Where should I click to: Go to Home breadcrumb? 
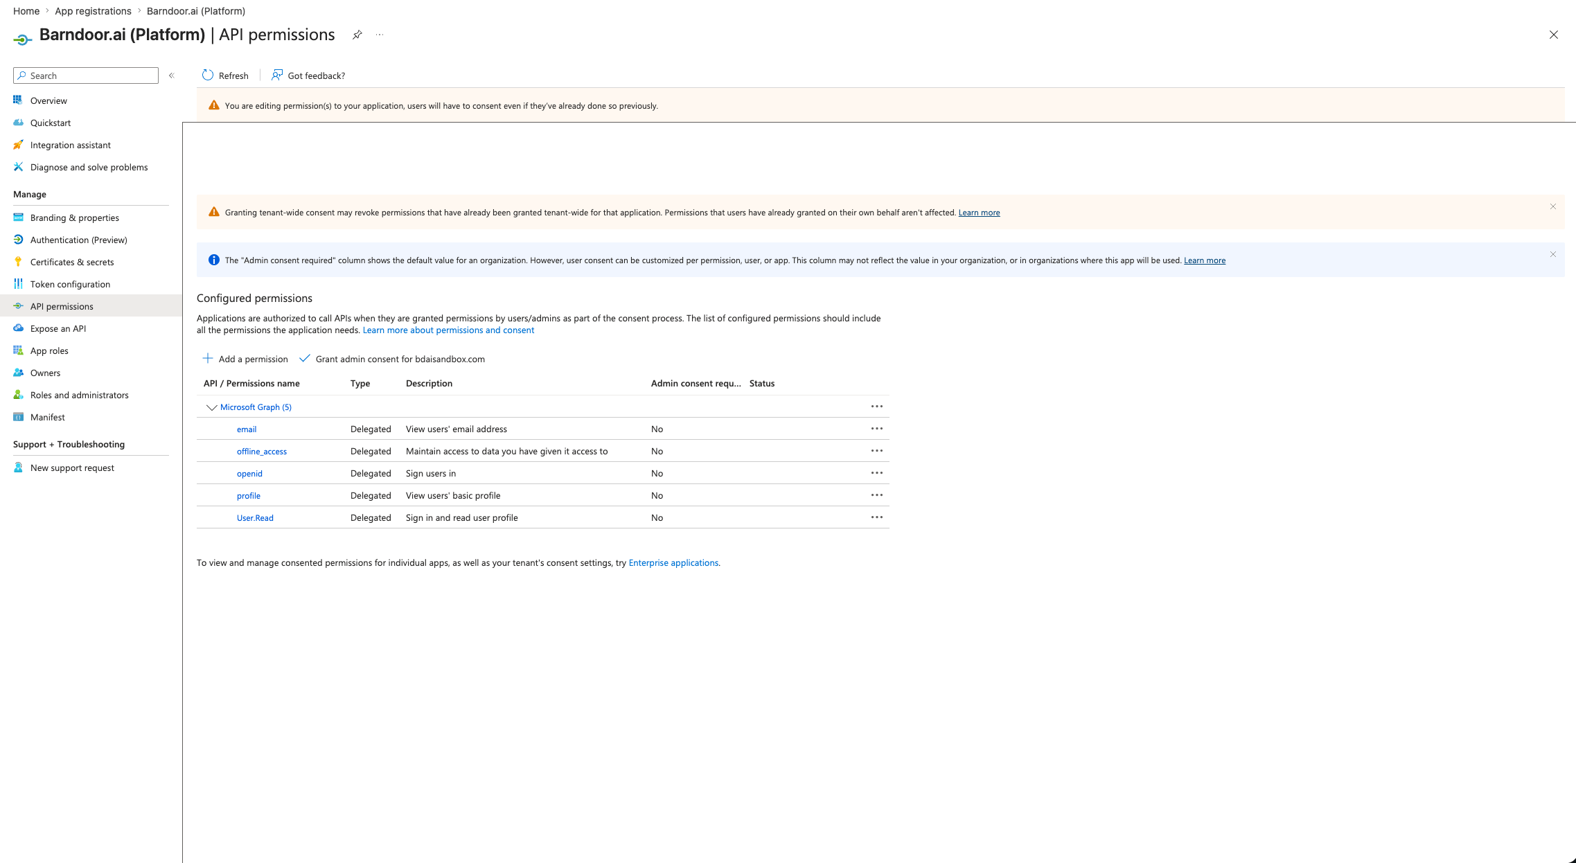coord(26,11)
